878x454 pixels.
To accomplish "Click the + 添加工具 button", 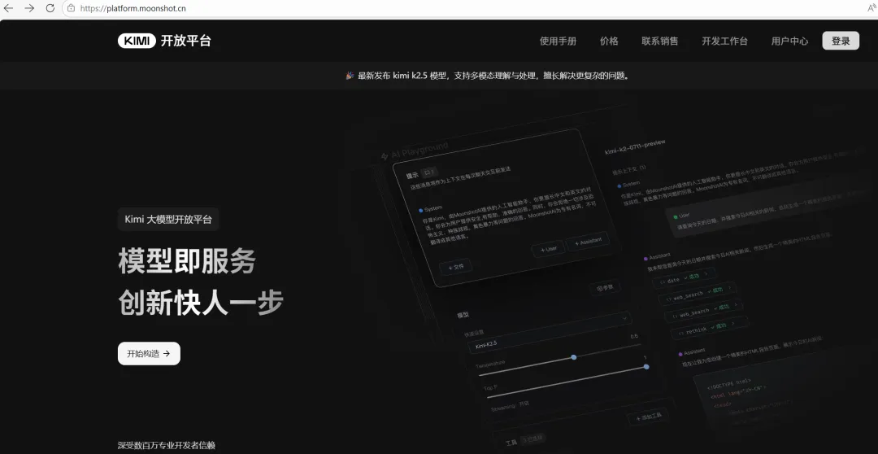I will 648,417.
